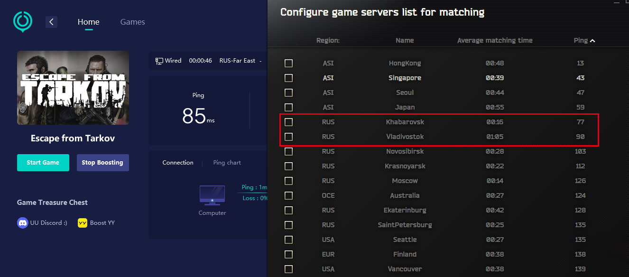Open the Ping chart tab
Image resolution: width=629 pixels, height=277 pixels.
[227, 163]
